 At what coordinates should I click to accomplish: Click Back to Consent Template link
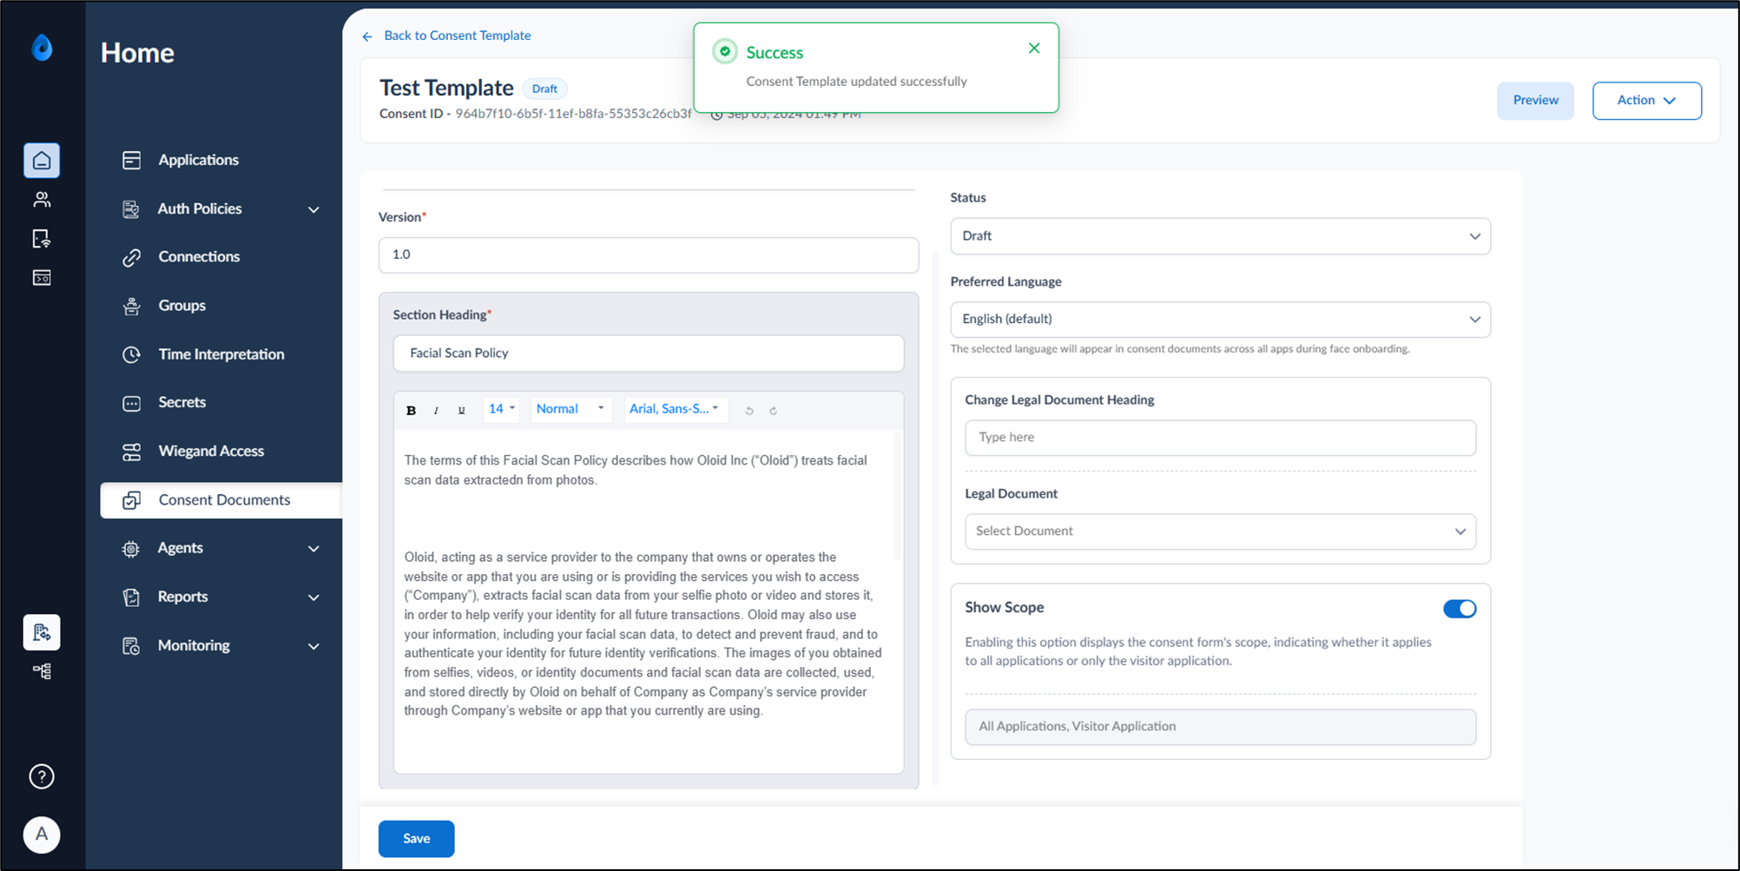[458, 36]
